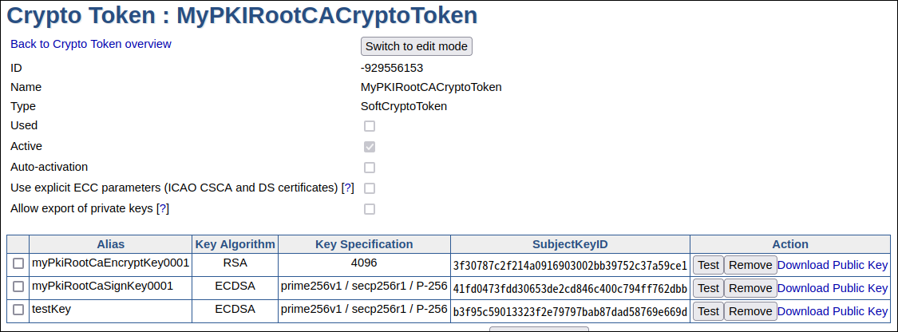Click the Used checkbox
The height and width of the screenshot is (332, 898).
[x=370, y=126]
